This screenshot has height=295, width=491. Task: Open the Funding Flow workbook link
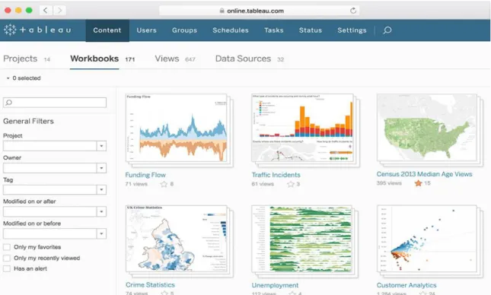(145, 175)
